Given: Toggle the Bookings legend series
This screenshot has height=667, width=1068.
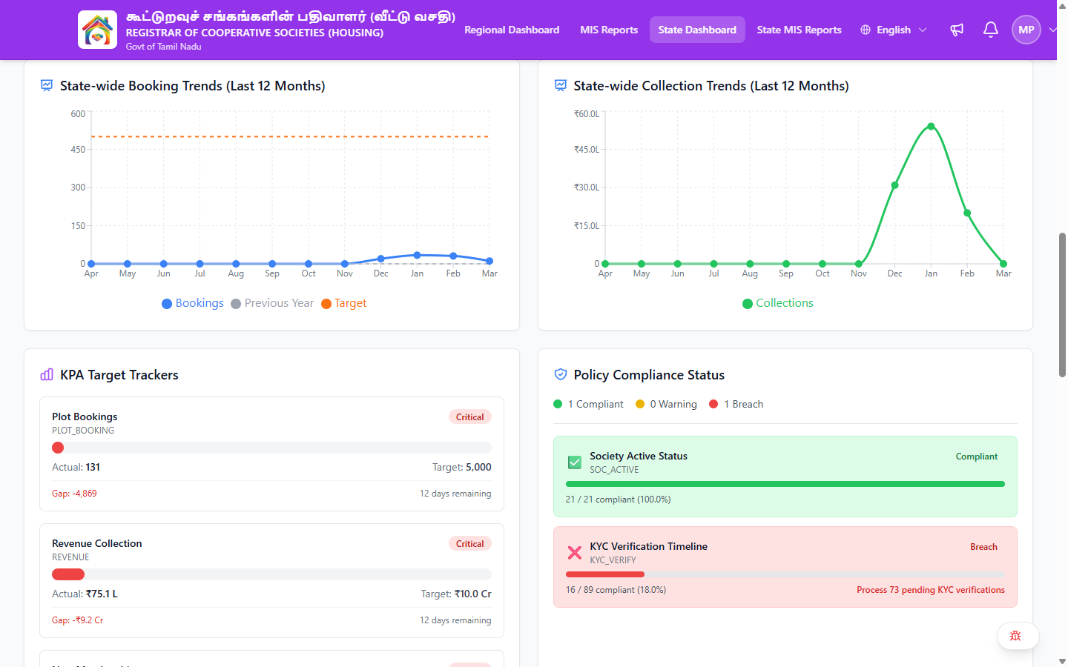Looking at the screenshot, I should point(193,303).
